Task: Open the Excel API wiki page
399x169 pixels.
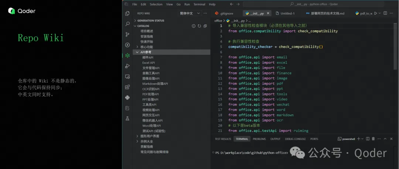Action: (x=149, y=63)
